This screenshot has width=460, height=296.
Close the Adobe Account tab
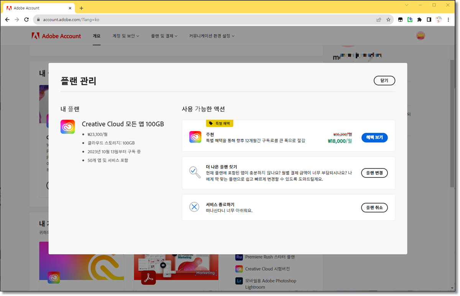[71, 8]
